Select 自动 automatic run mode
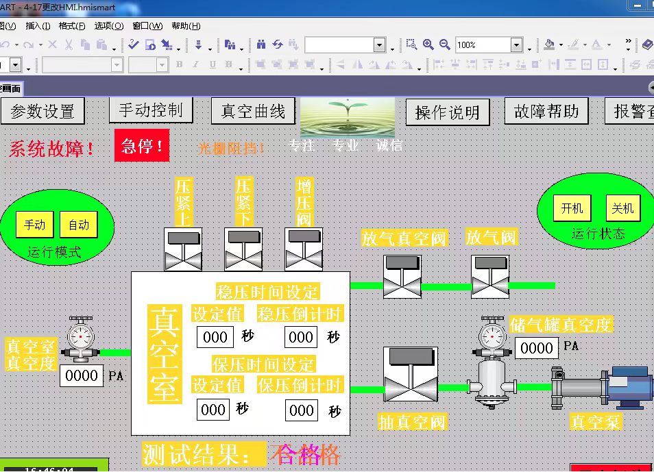 [79, 225]
